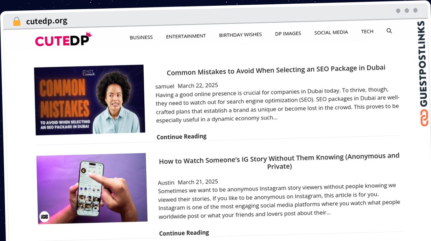Click the phone Instagram article thumbnail
Viewport: 431px width, 241px height.
92,188
